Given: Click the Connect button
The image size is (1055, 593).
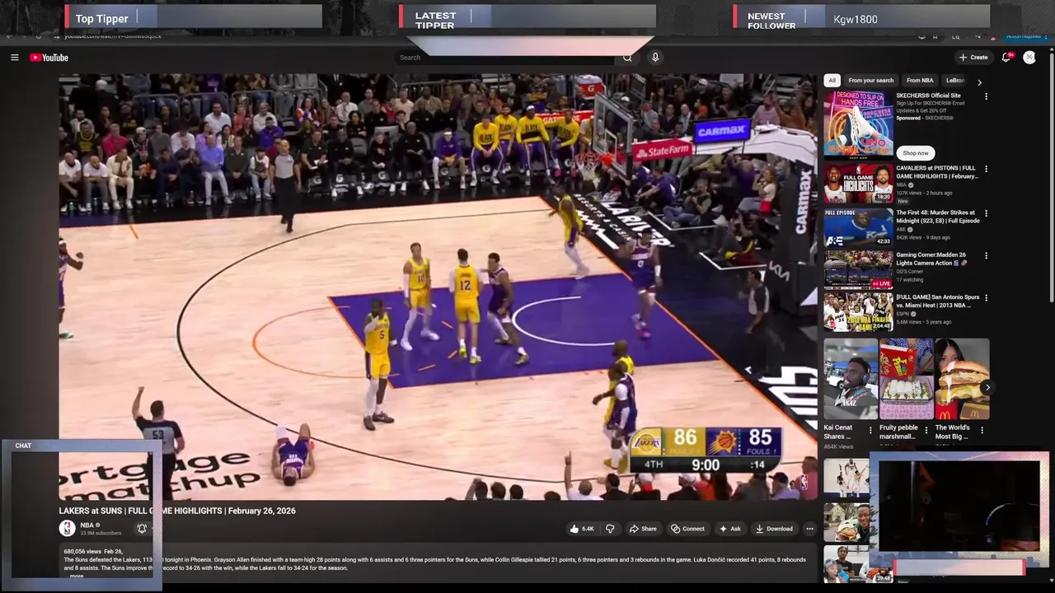Looking at the screenshot, I should (x=687, y=529).
